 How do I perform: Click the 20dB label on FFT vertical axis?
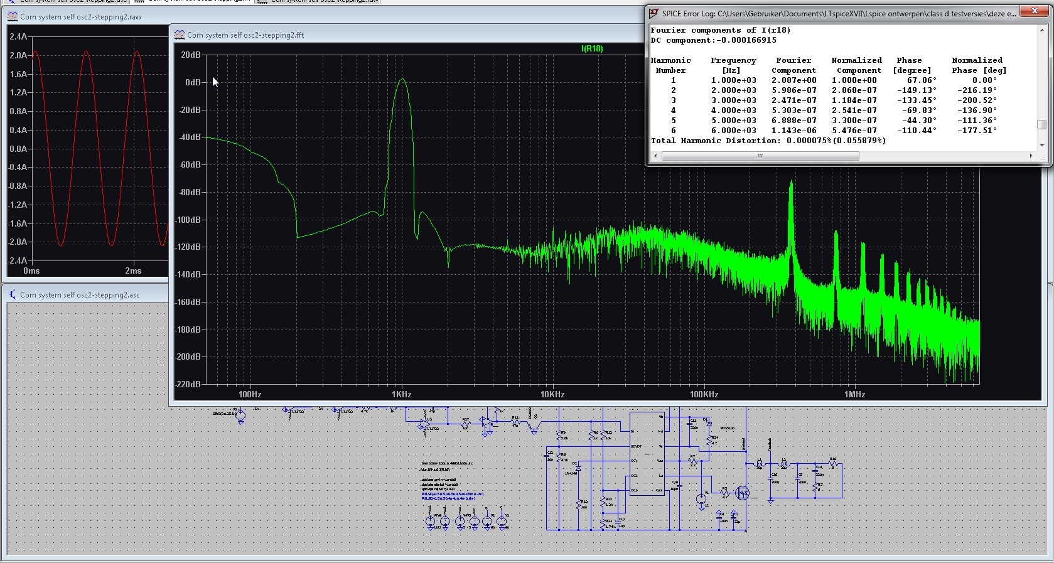click(191, 55)
